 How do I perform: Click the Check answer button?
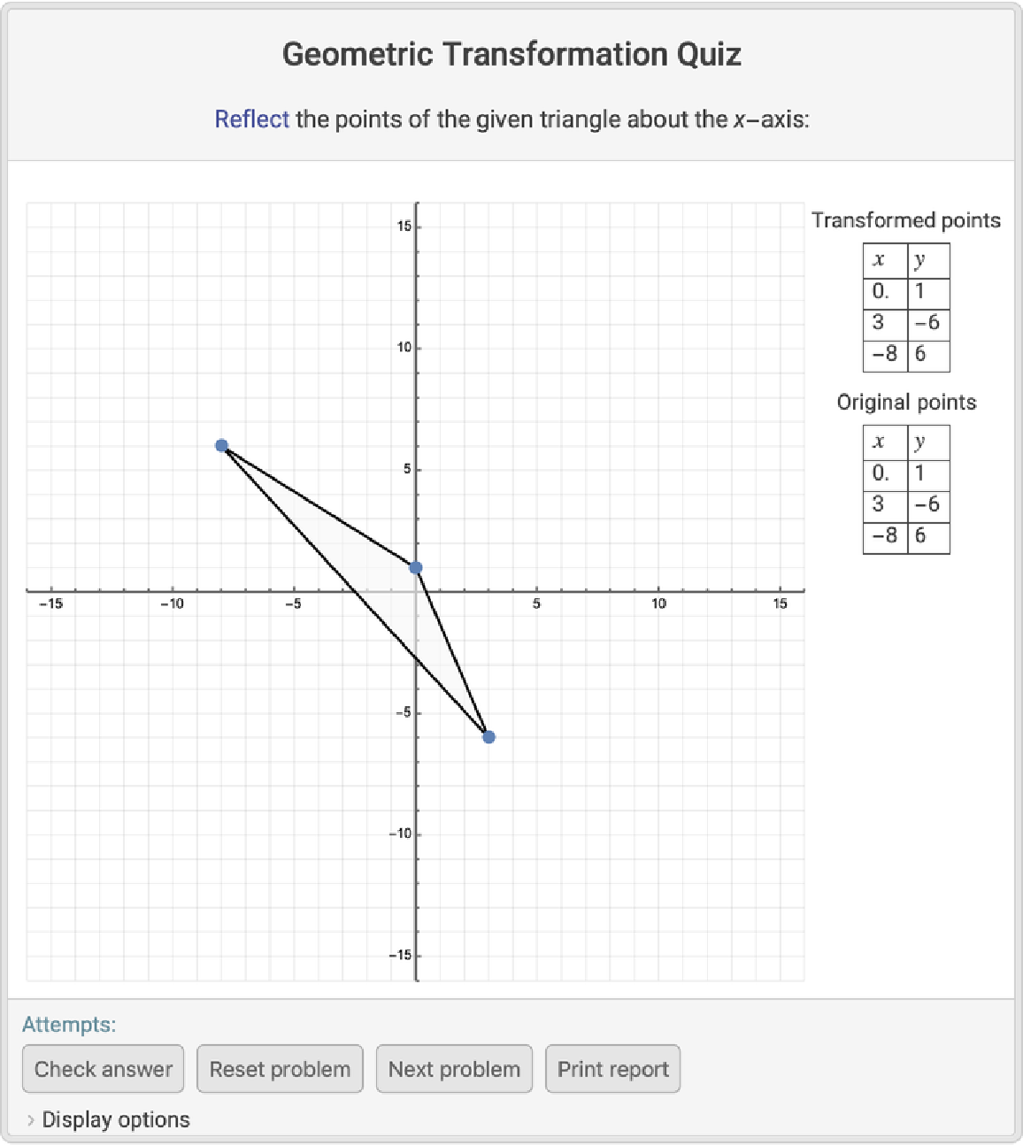pyautogui.click(x=104, y=1069)
